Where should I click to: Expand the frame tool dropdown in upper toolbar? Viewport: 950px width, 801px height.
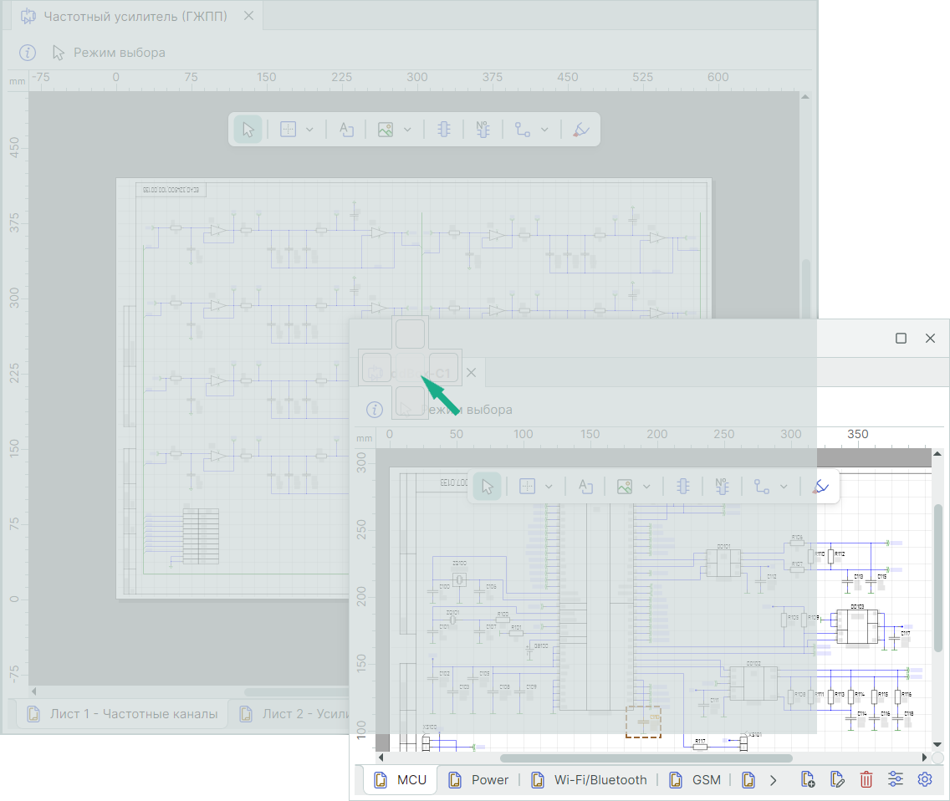[309, 130]
